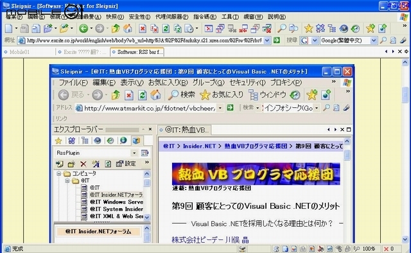Collapse the コンピュータ tree node
411x253 pixels.
click(59, 173)
